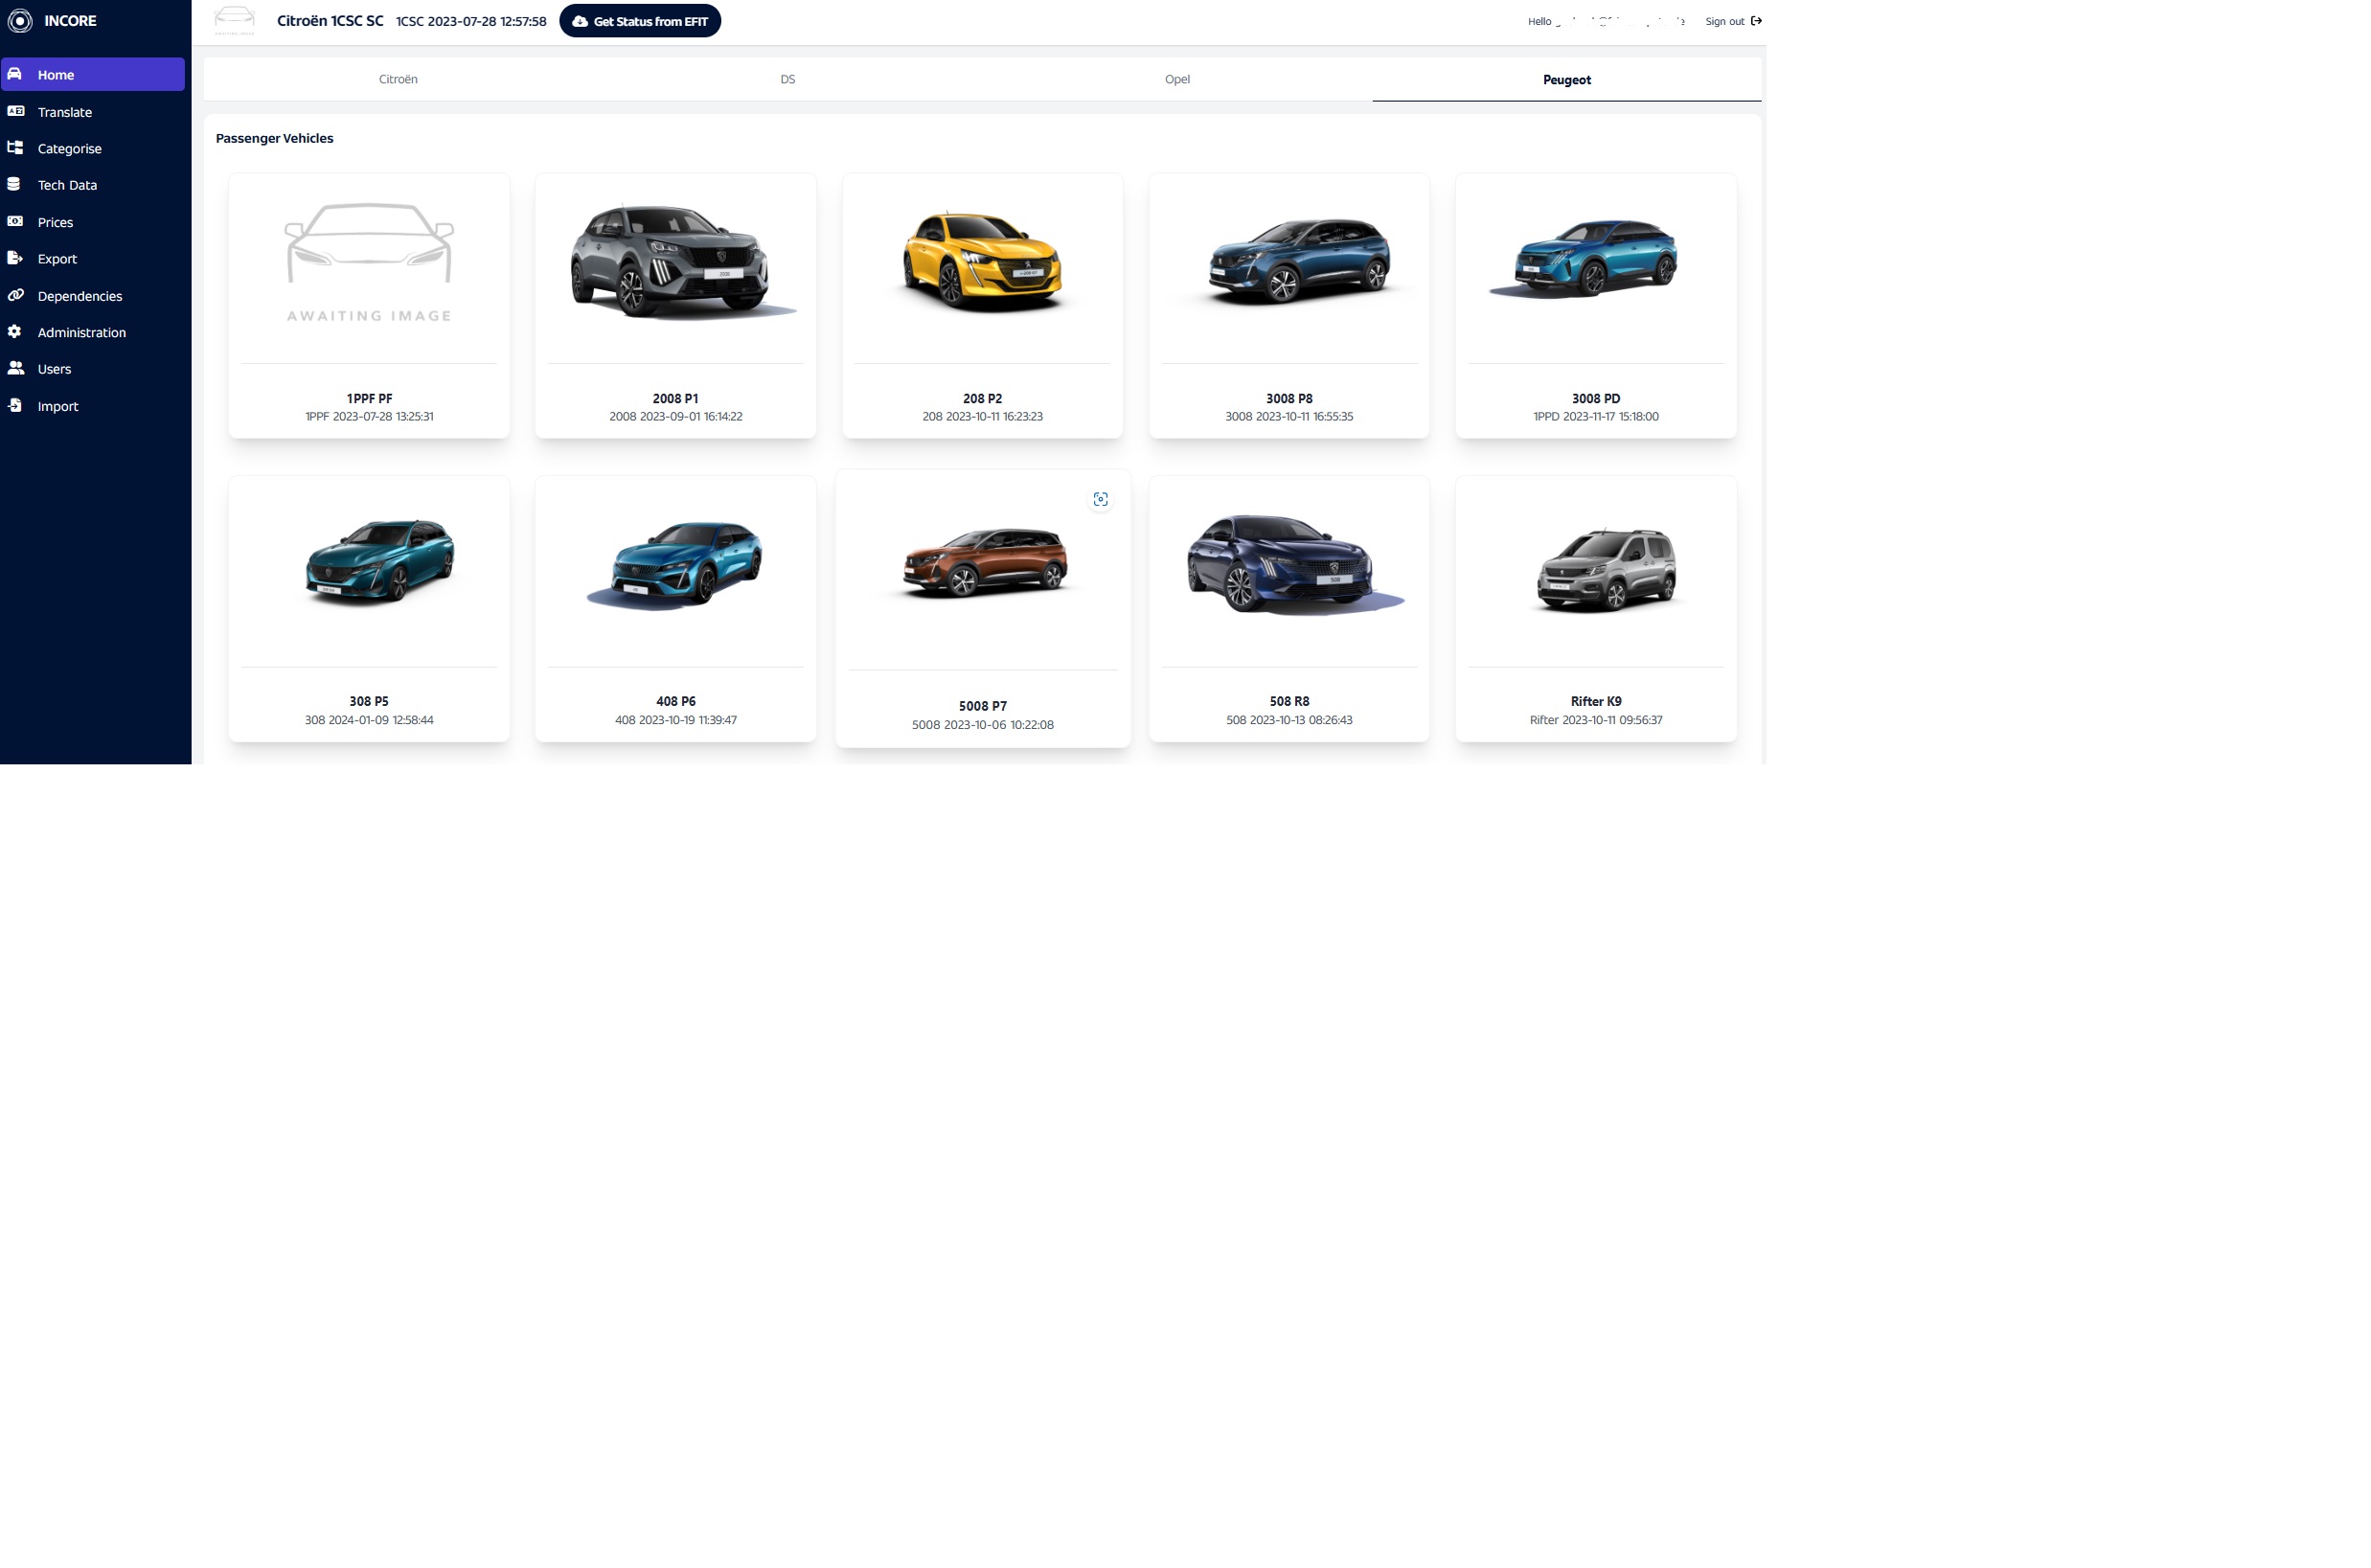The width and height of the screenshot is (2371, 1568).
Task: Open the Prices menu item
Action: [x=93, y=222]
